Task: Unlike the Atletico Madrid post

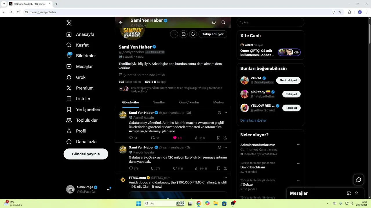Action: pos(177,138)
